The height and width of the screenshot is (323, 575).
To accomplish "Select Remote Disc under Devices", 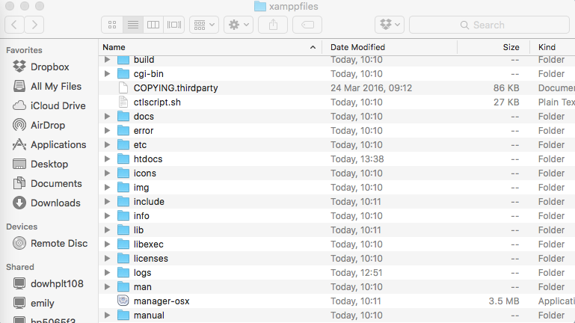I will [x=50, y=243].
